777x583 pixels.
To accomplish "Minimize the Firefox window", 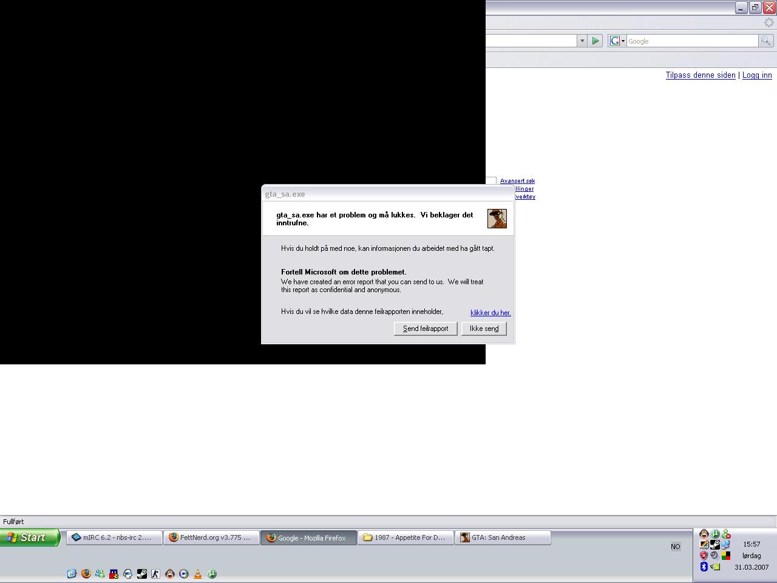I will (x=741, y=7).
